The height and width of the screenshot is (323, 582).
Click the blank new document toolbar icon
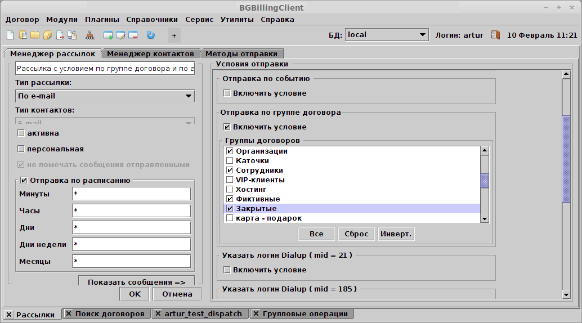(10, 35)
